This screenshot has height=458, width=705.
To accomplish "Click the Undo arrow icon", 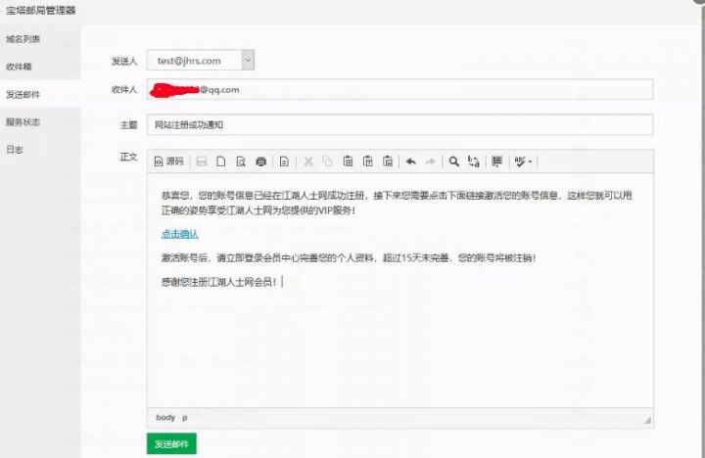I will coord(411,160).
